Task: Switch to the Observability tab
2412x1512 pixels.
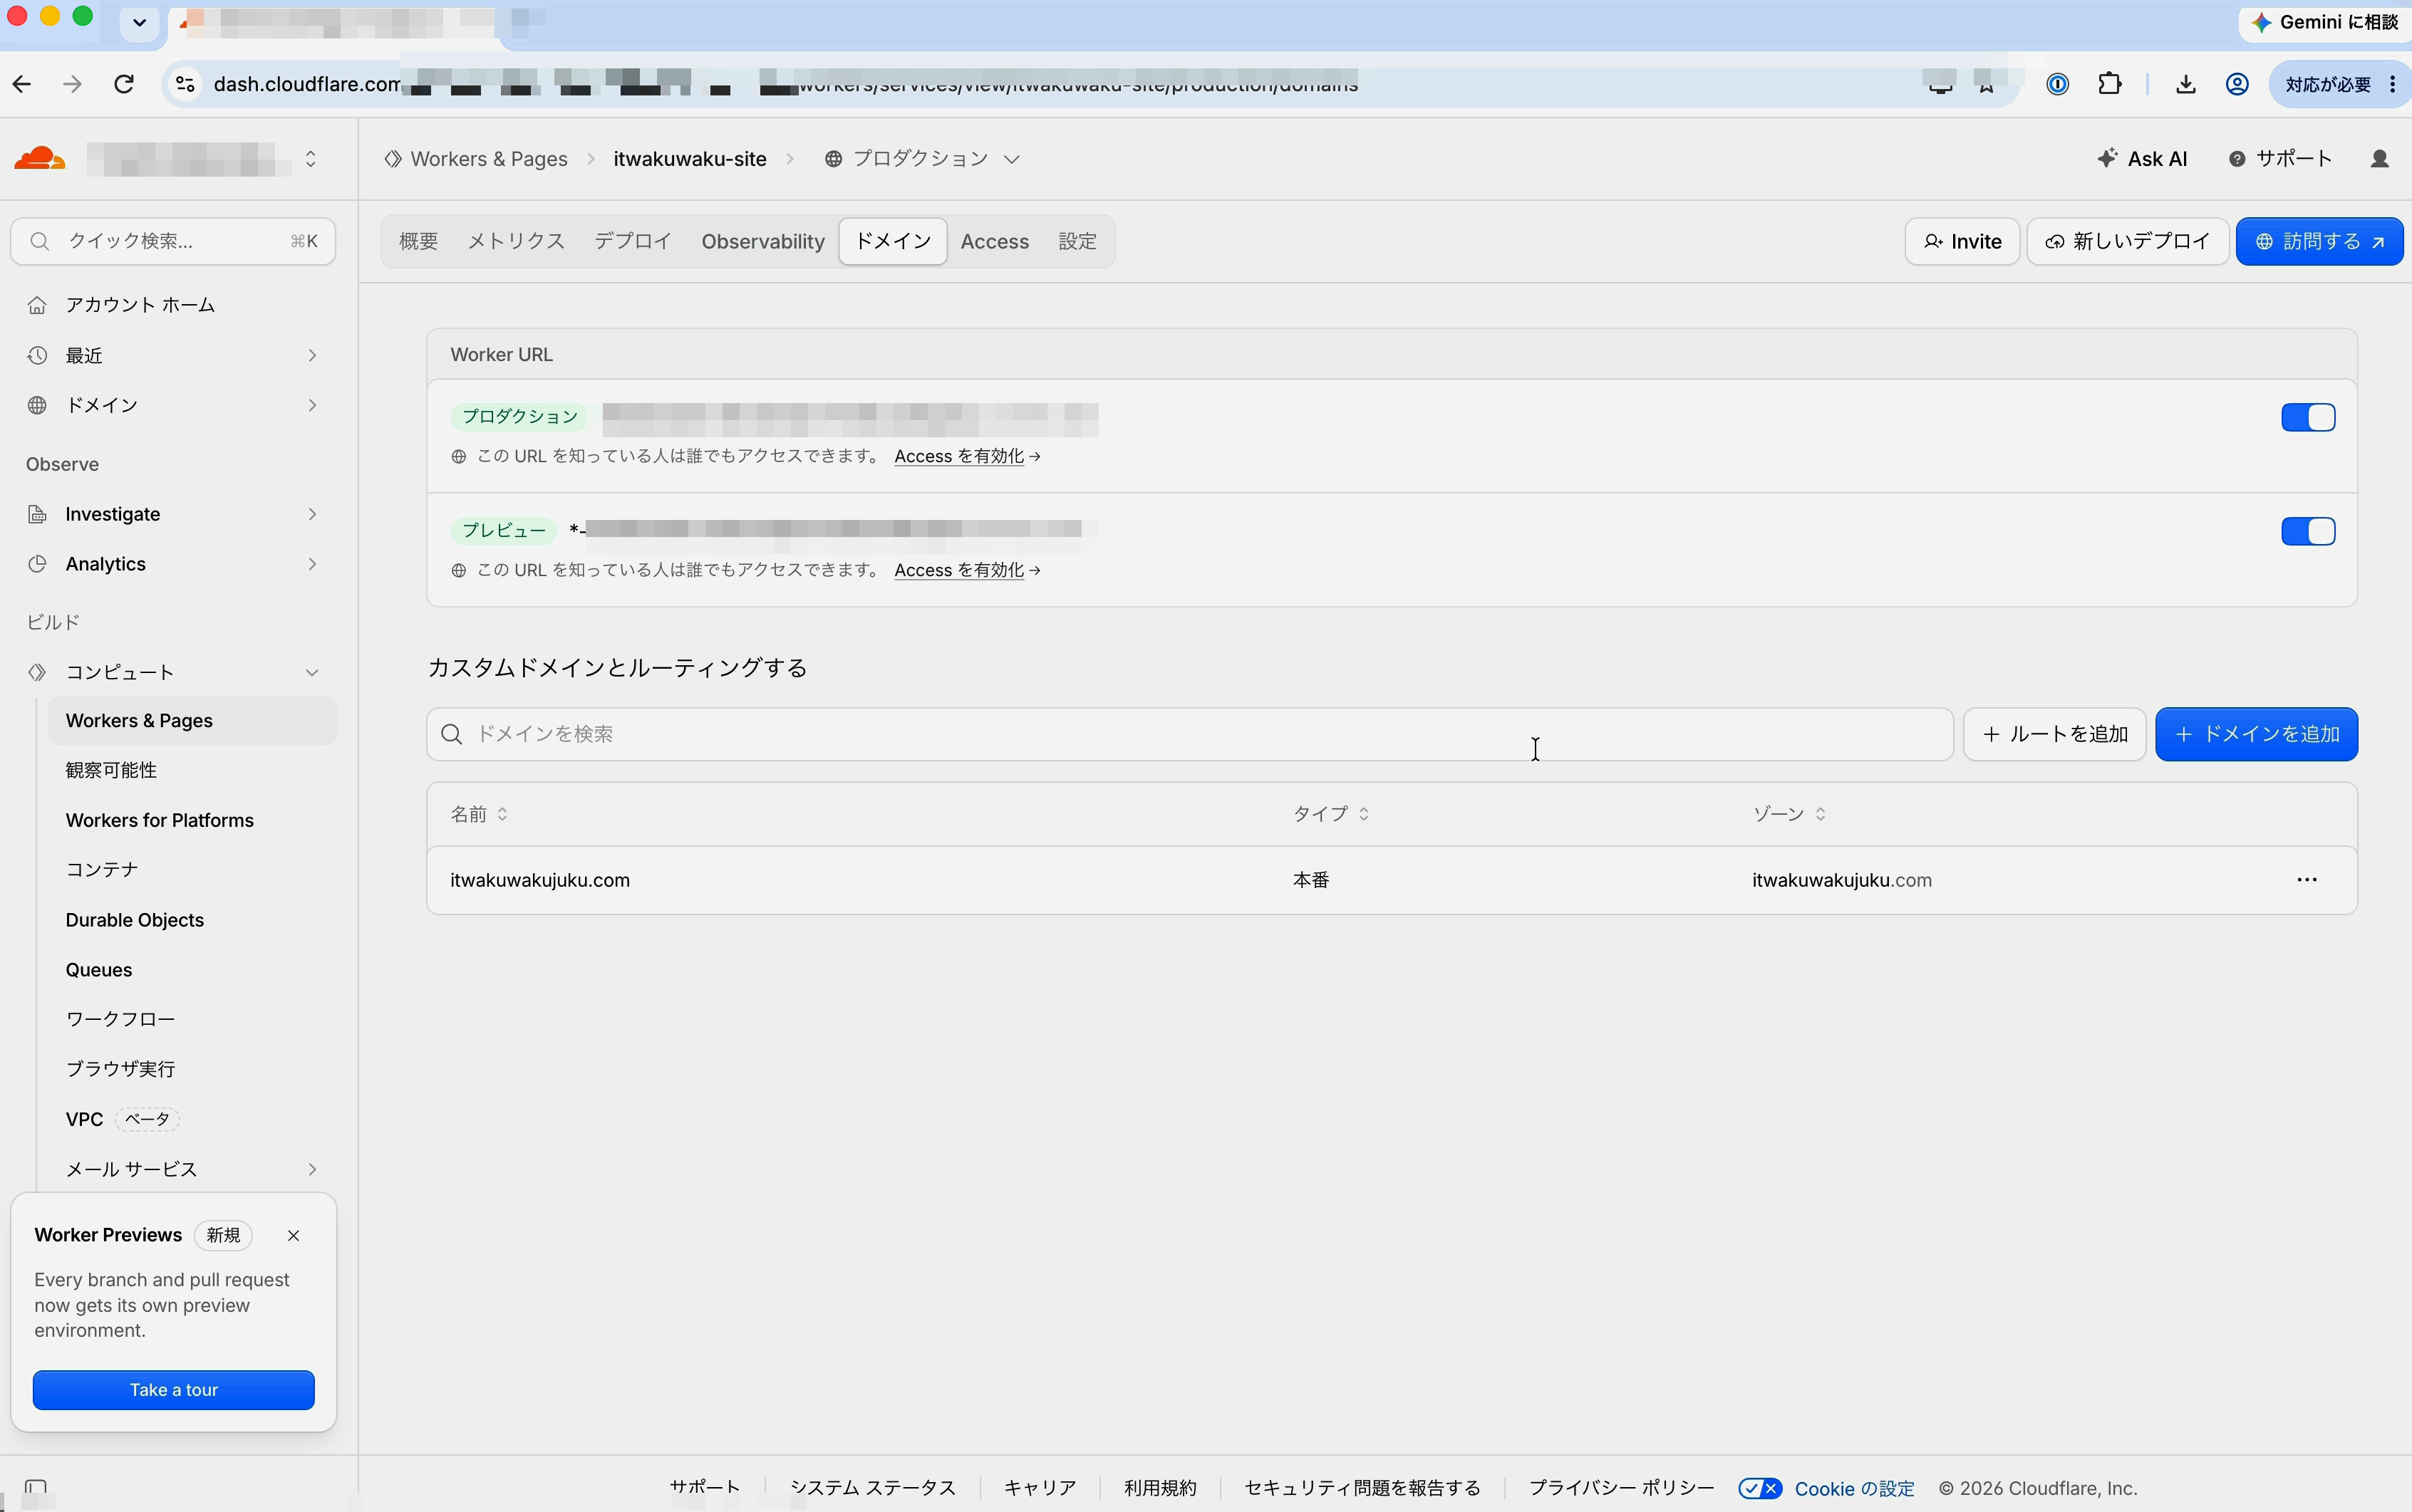Action: [x=762, y=241]
